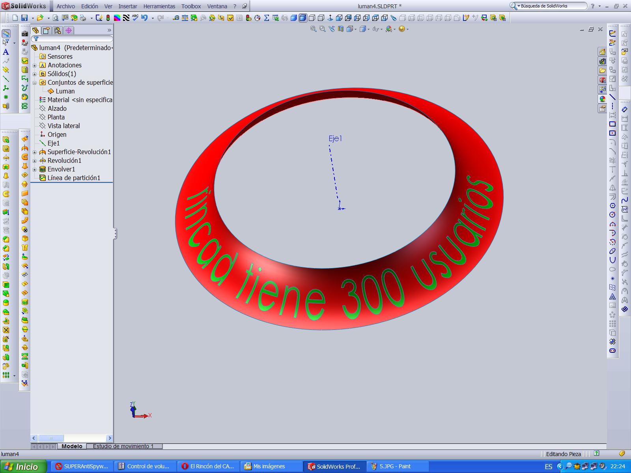The width and height of the screenshot is (631, 473).
Task: Open the Archivo menu
Action: (x=65, y=6)
